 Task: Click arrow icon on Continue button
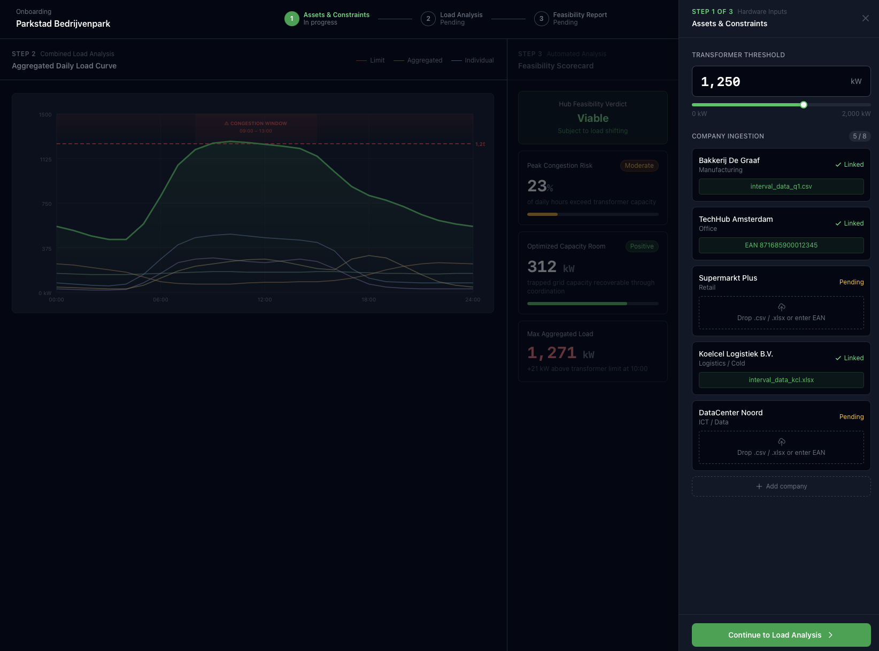[x=830, y=635]
